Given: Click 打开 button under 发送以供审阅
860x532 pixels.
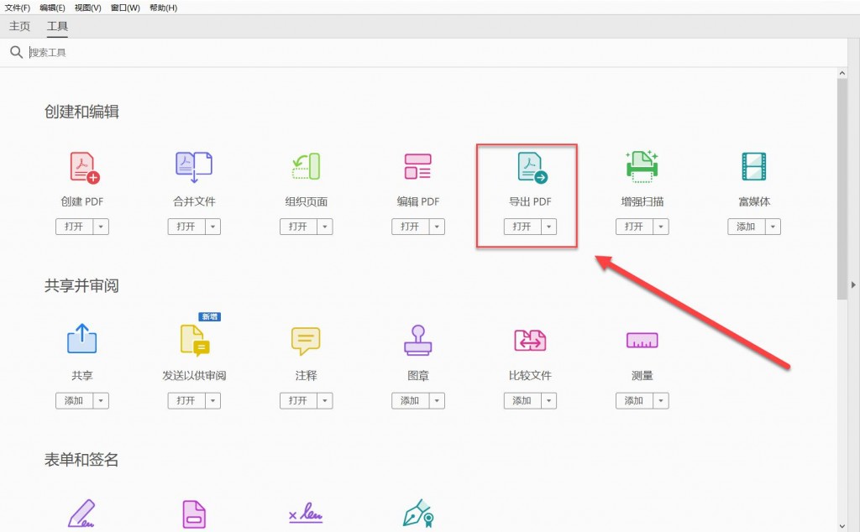Looking at the screenshot, I should point(186,400).
